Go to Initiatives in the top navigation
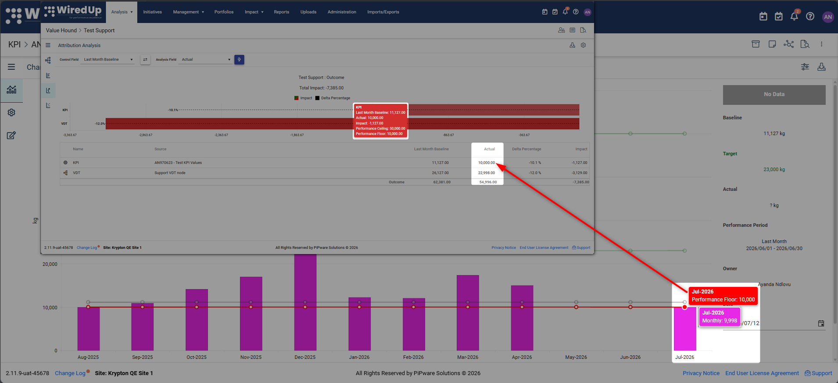838x383 pixels. pos(152,12)
